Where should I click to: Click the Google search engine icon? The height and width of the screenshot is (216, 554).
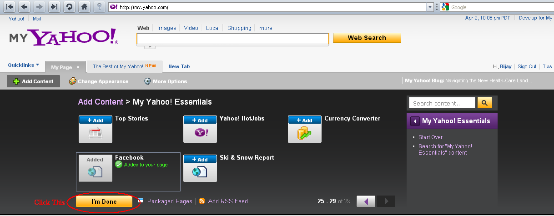click(445, 7)
